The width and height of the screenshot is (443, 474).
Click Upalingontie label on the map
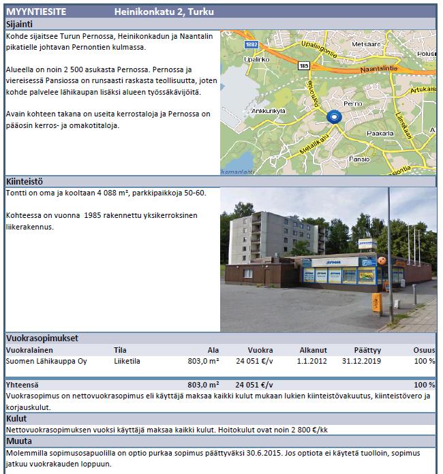pyautogui.click(x=319, y=49)
